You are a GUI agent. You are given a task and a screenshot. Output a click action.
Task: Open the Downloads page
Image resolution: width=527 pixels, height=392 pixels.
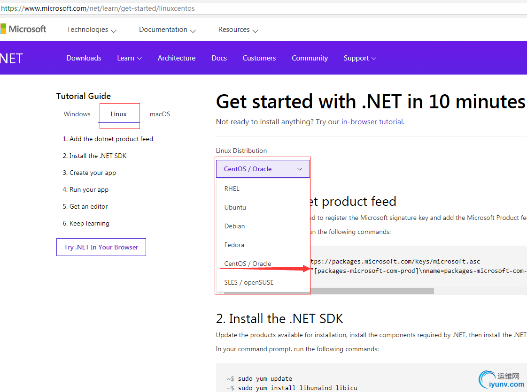(84, 58)
